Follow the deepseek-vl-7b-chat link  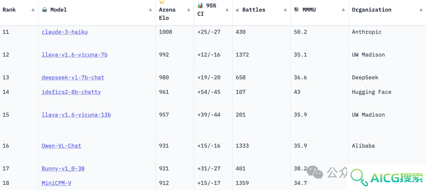pos(73,78)
